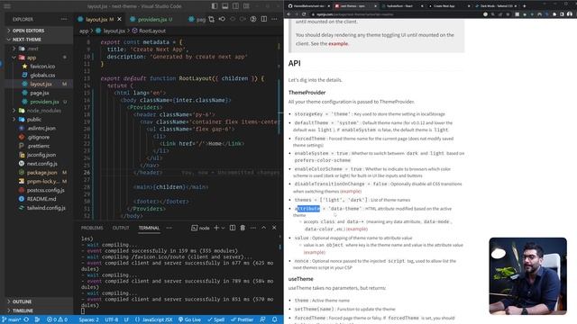Open the new terminal launch profile dropdown
The image size is (577, 324).
(x=223, y=228)
